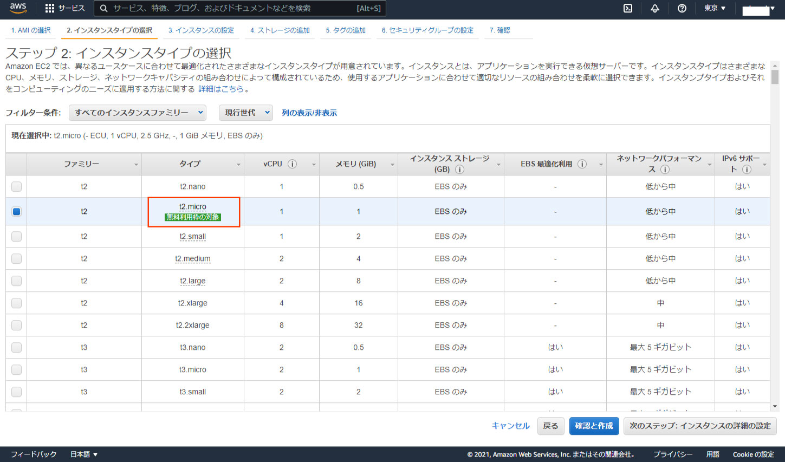Viewport: 785px width, 462px height.
Task: Click 最大 5 ギガビット in t3.nano row
Action: (660, 347)
